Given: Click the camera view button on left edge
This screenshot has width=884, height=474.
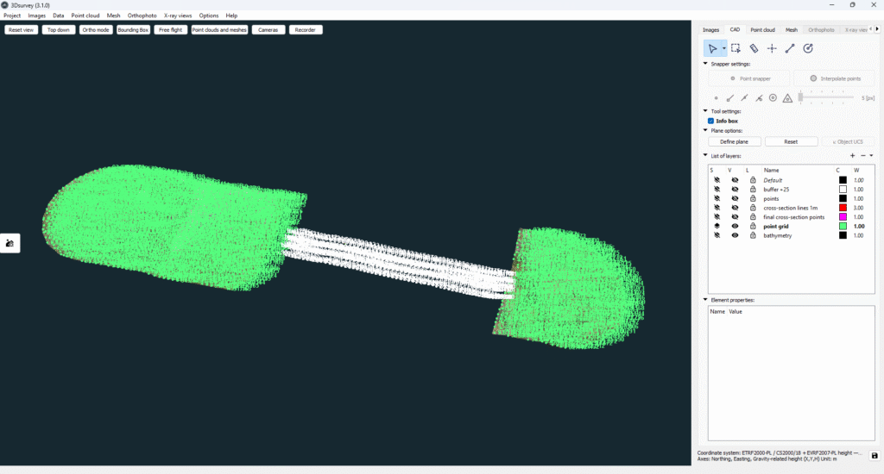Looking at the screenshot, I should point(9,243).
